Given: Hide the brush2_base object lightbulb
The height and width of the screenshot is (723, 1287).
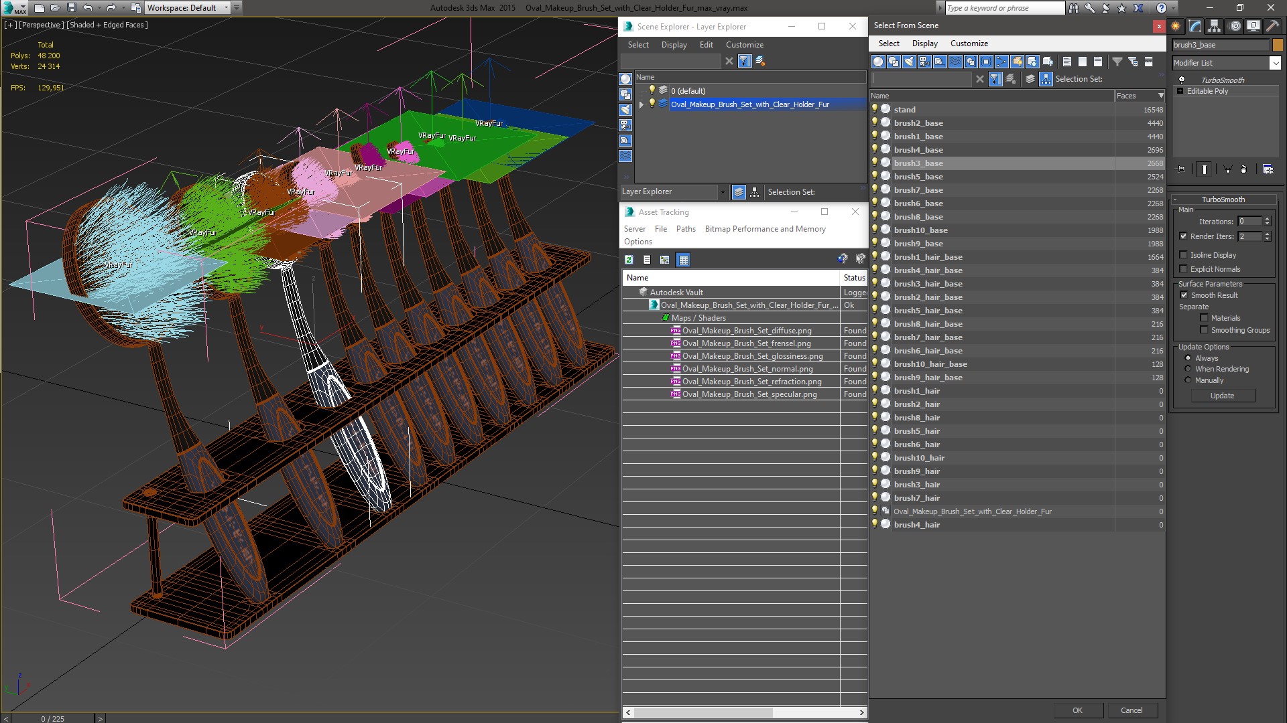Looking at the screenshot, I should click(x=875, y=123).
